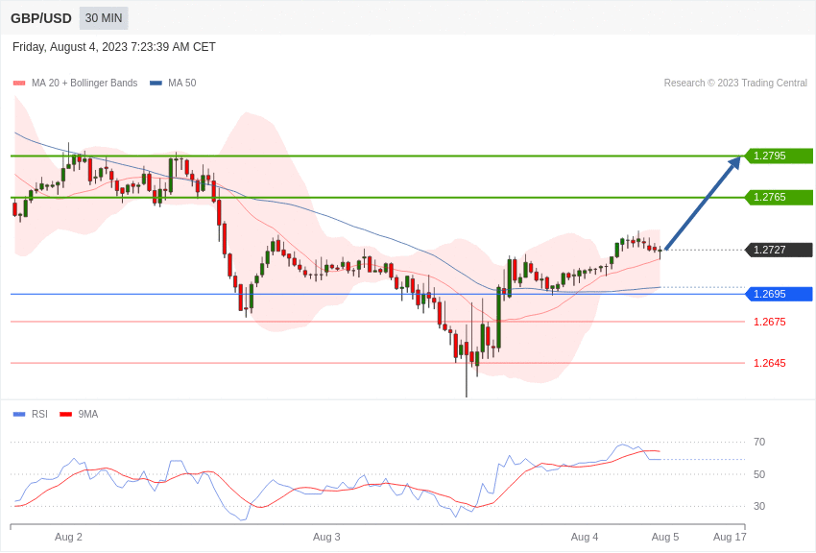
Task: Click the 1.2727 current price tag
Action: click(x=779, y=250)
